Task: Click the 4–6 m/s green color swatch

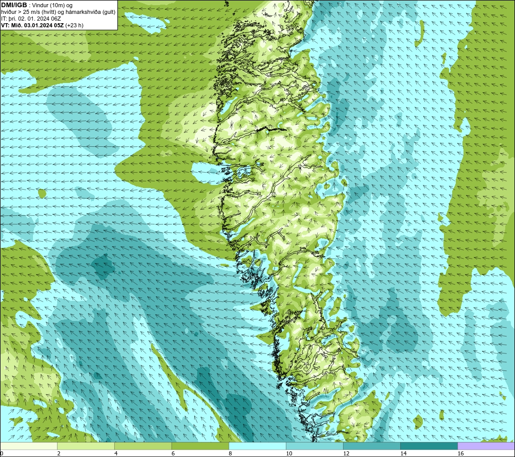Action: [143, 446]
